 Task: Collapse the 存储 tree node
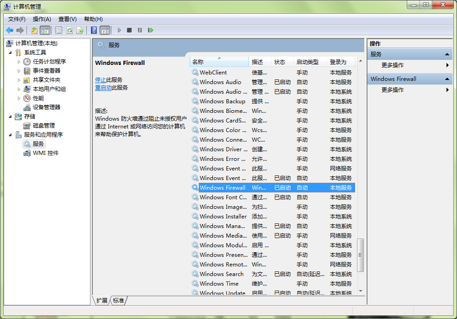pos(11,117)
